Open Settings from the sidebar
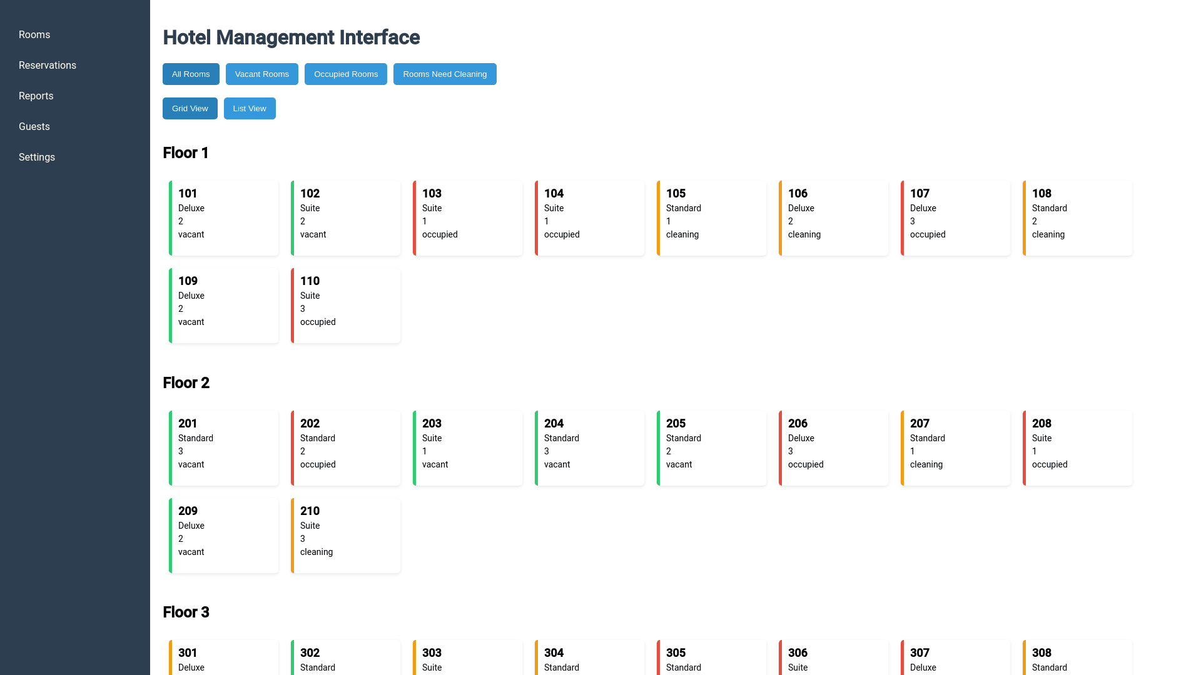 (37, 157)
